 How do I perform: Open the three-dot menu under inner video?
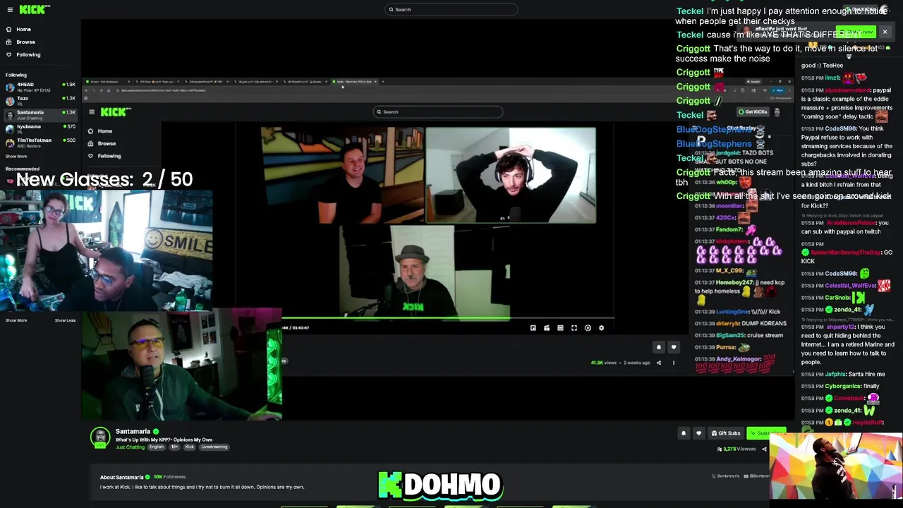(x=673, y=363)
